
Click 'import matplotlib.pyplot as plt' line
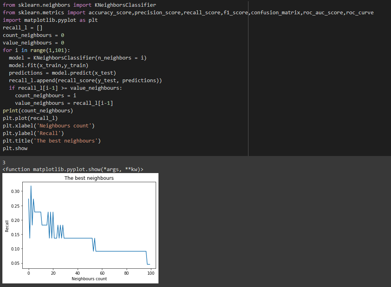tap(50, 20)
